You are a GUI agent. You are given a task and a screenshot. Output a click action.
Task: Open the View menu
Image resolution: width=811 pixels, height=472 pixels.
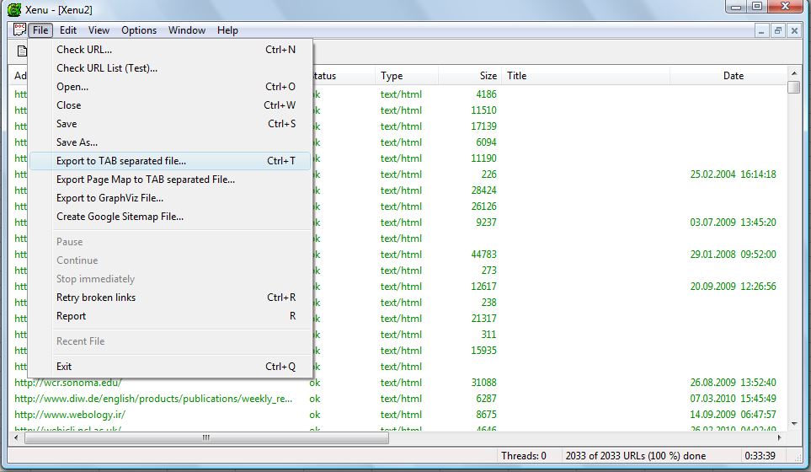click(99, 30)
